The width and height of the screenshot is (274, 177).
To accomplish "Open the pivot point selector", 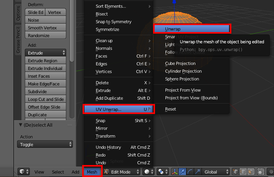I will [x=162, y=172].
